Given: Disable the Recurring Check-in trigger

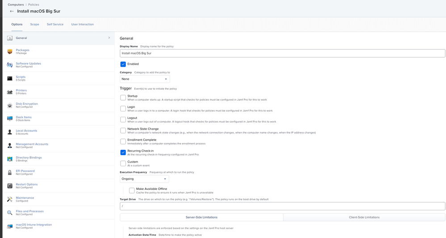Looking at the screenshot, I should click(x=123, y=152).
